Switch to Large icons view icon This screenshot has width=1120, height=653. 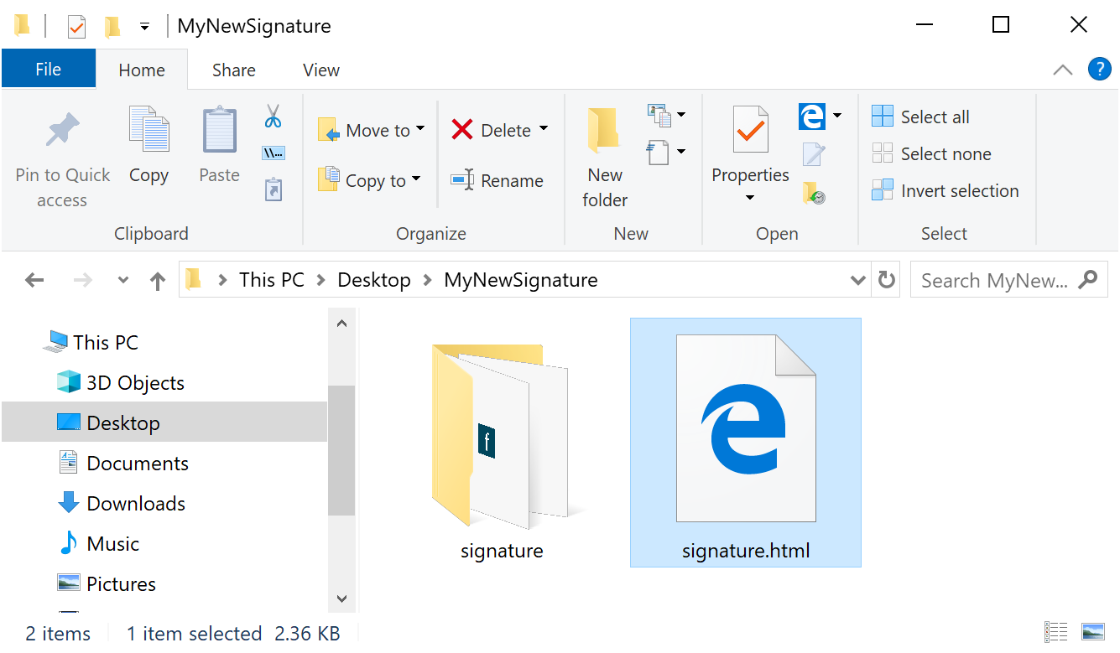1092,632
